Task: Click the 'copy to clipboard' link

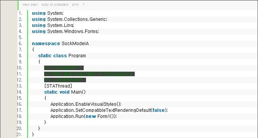Action: pyautogui.click(x=55, y=5)
